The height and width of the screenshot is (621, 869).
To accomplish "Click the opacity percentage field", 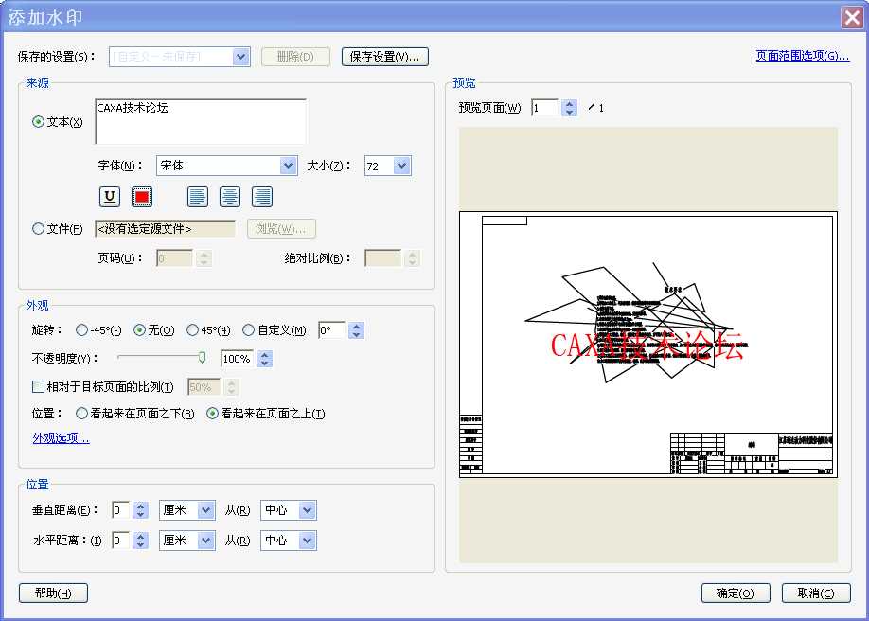I will (x=238, y=359).
